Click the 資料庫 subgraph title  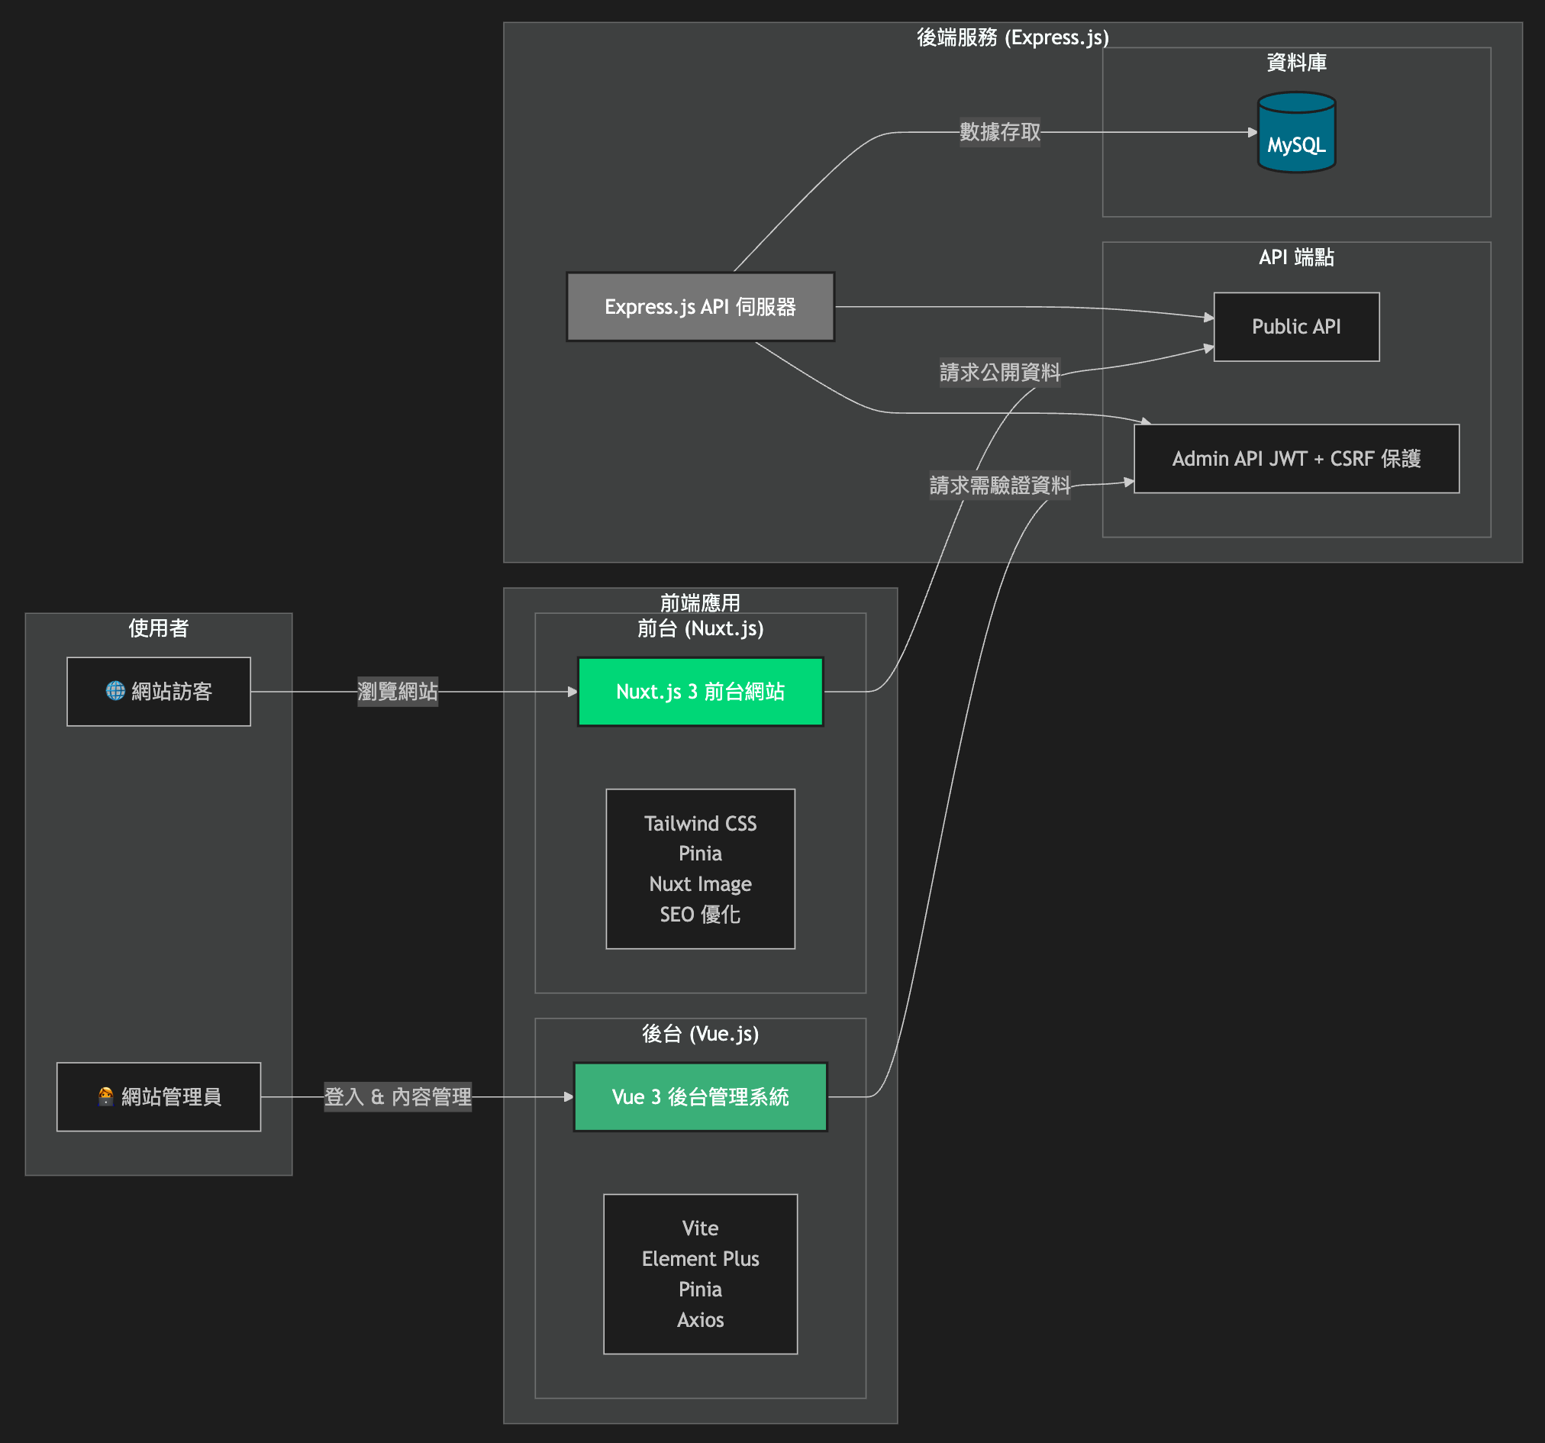point(1296,63)
